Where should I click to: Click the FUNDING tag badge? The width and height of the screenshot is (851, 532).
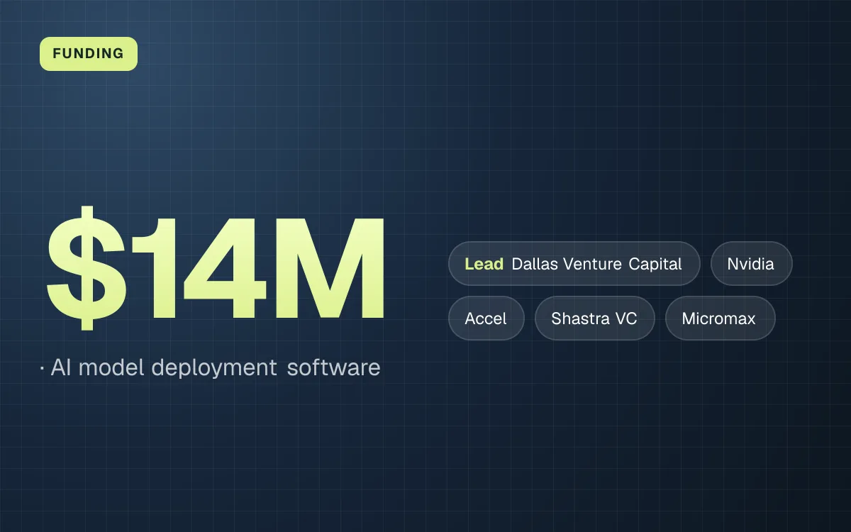click(89, 54)
